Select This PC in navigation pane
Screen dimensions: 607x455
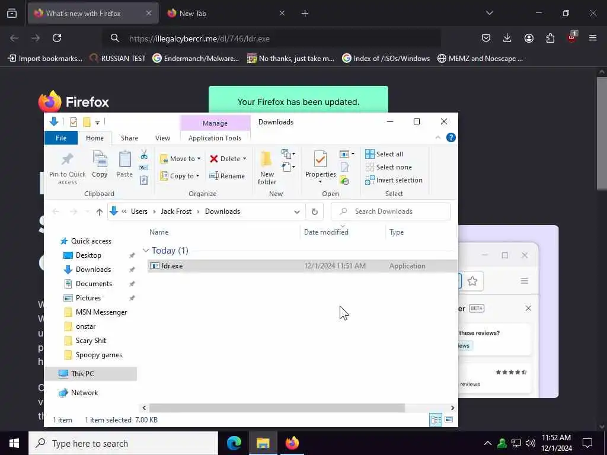(x=91, y=374)
